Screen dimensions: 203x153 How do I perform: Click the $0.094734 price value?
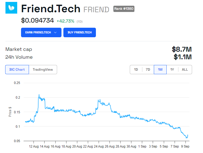point(37,20)
